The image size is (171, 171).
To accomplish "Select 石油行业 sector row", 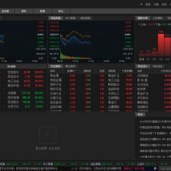I will 91,94.
